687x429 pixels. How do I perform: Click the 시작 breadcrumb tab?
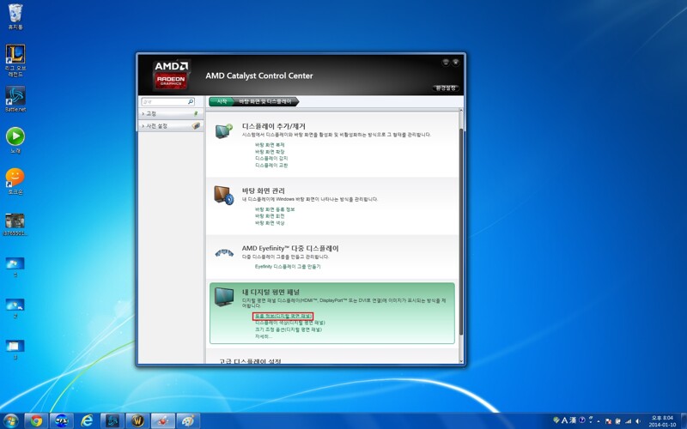(222, 101)
